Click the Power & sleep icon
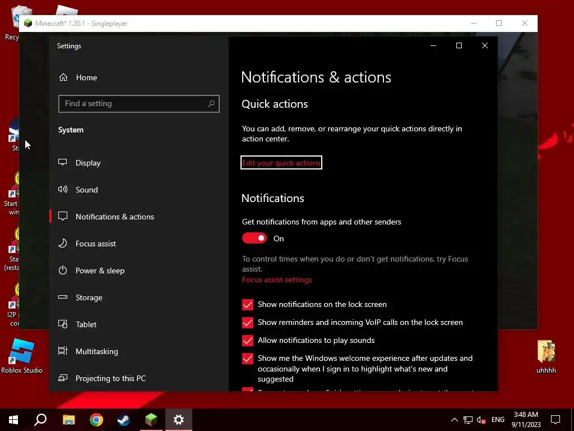Screen dimensions: 574x431 click(63, 270)
